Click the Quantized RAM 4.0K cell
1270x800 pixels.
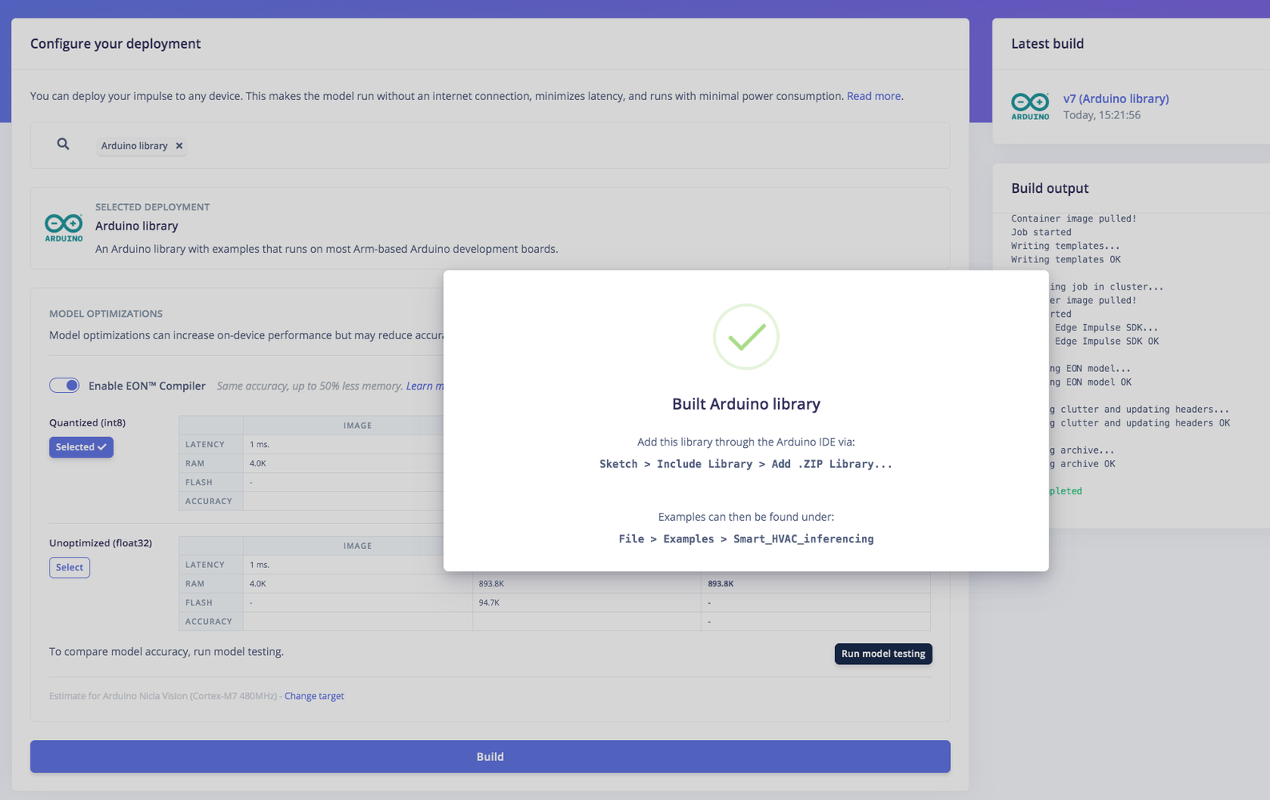click(343, 463)
